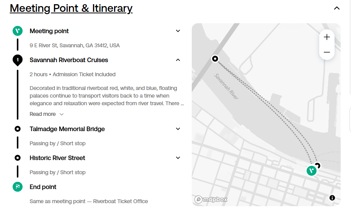Collapse the Savannah Riverboat Cruises section
The image size is (351, 210).
tap(178, 60)
